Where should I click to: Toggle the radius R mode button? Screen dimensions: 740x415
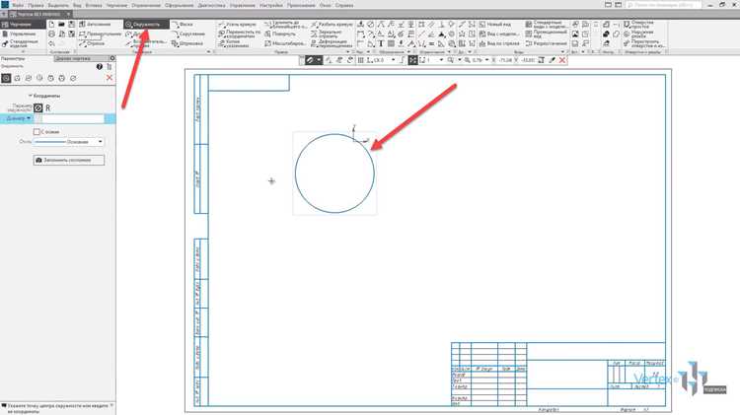pyautogui.click(x=47, y=108)
